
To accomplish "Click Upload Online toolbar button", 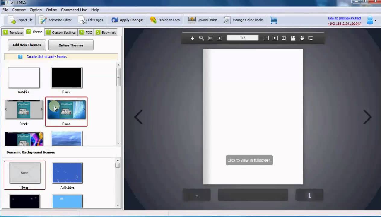I will [x=203, y=20].
